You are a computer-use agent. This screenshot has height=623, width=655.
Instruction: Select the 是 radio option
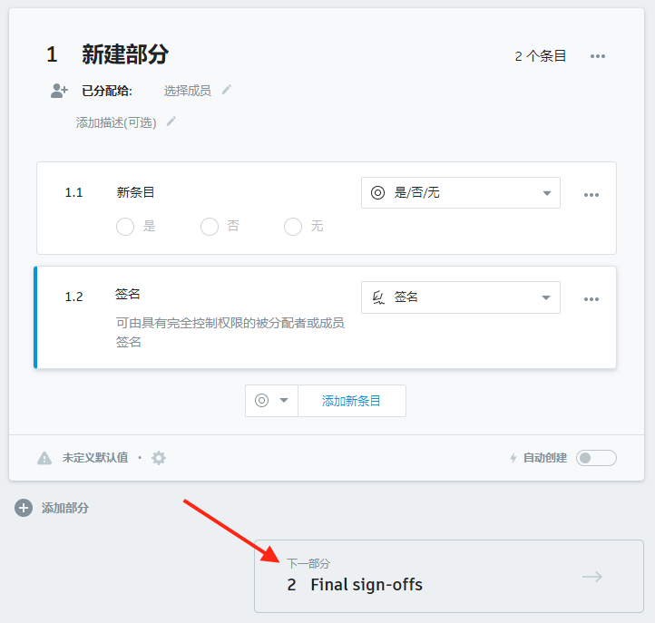coord(125,227)
